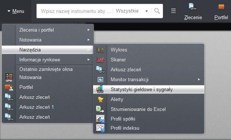Expand the Wszystkie filter dropdown
The width and height of the screenshot is (231, 140).
click(x=132, y=11)
